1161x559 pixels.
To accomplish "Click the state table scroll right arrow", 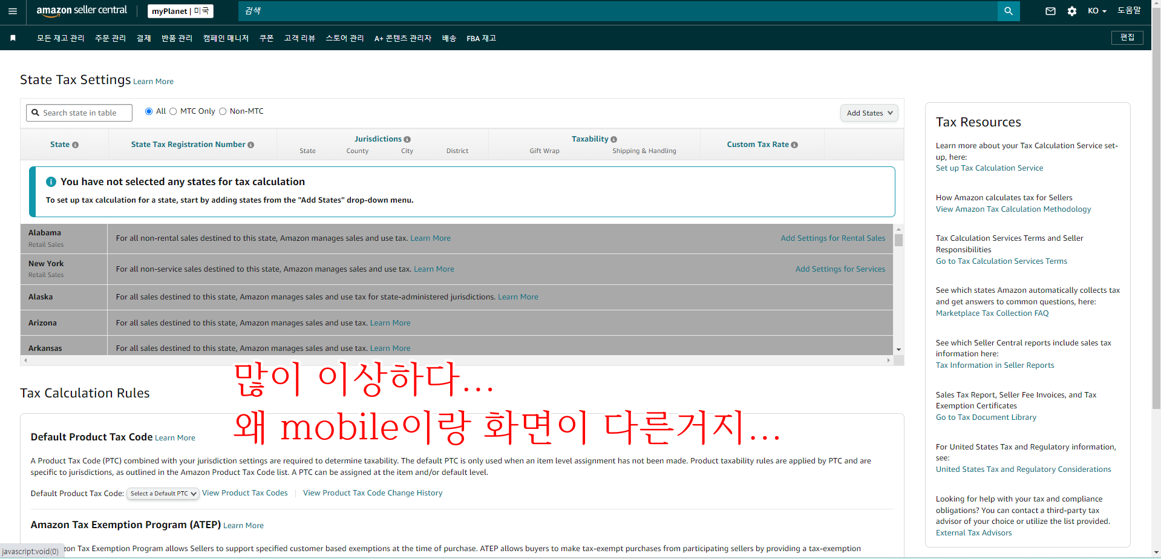I will coord(888,361).
